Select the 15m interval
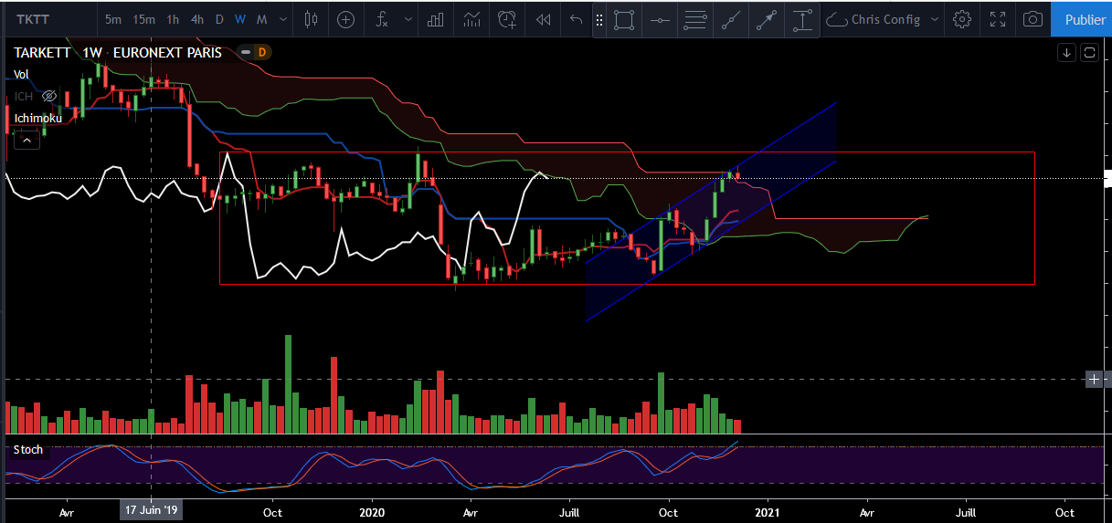This screenshot has width=1112, height=523. click(x=143, y=19)
